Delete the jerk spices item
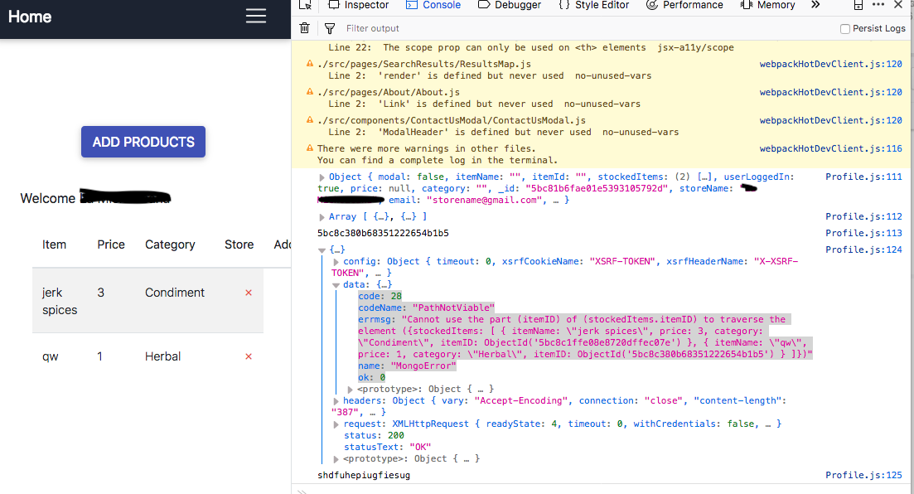Viewport: 914px width, 494px height. pos(249,293)
